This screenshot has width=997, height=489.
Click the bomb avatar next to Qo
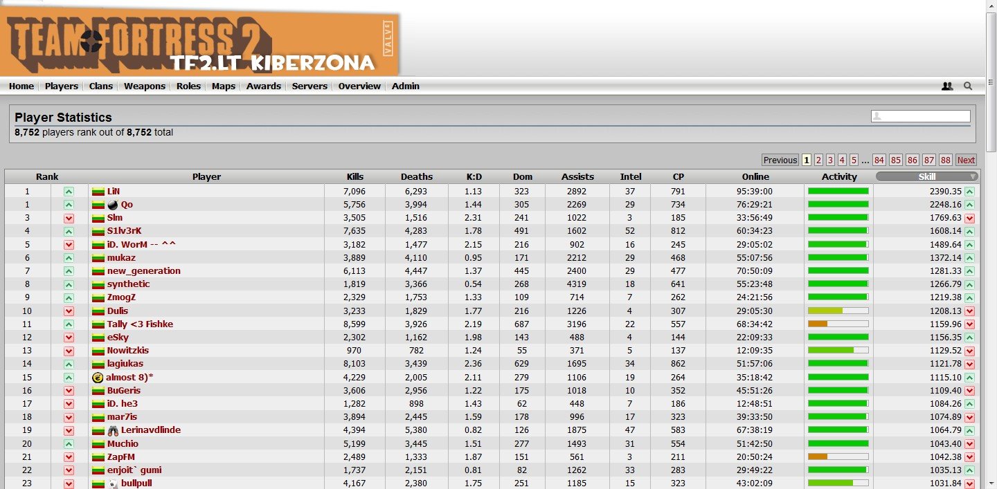pyautogui.click(x=113, y=205)
